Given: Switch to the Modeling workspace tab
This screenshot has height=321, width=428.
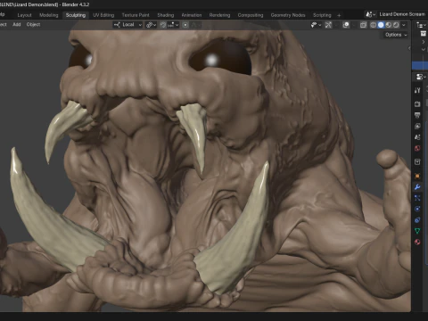Looking at the screenshot, I should [49, 15].
